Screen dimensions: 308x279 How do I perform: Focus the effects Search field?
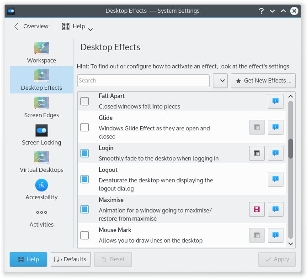[143, 81]
